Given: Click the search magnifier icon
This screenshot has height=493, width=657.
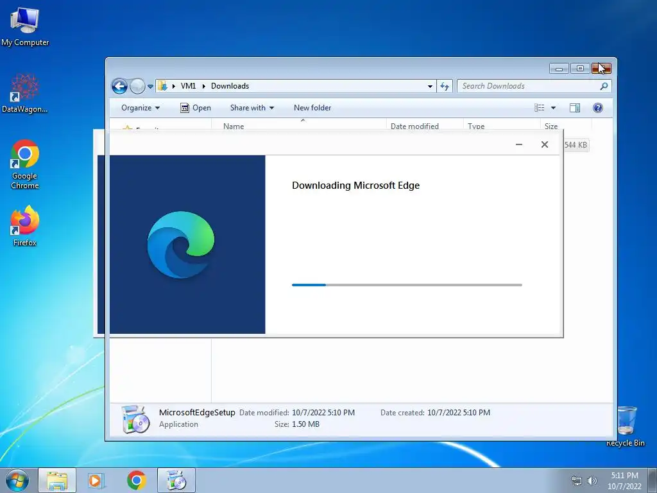Looking at the screenshot, I should click(603, 87).
